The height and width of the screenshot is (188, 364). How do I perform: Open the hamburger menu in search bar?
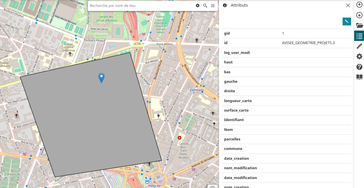(x=213, y=5)
